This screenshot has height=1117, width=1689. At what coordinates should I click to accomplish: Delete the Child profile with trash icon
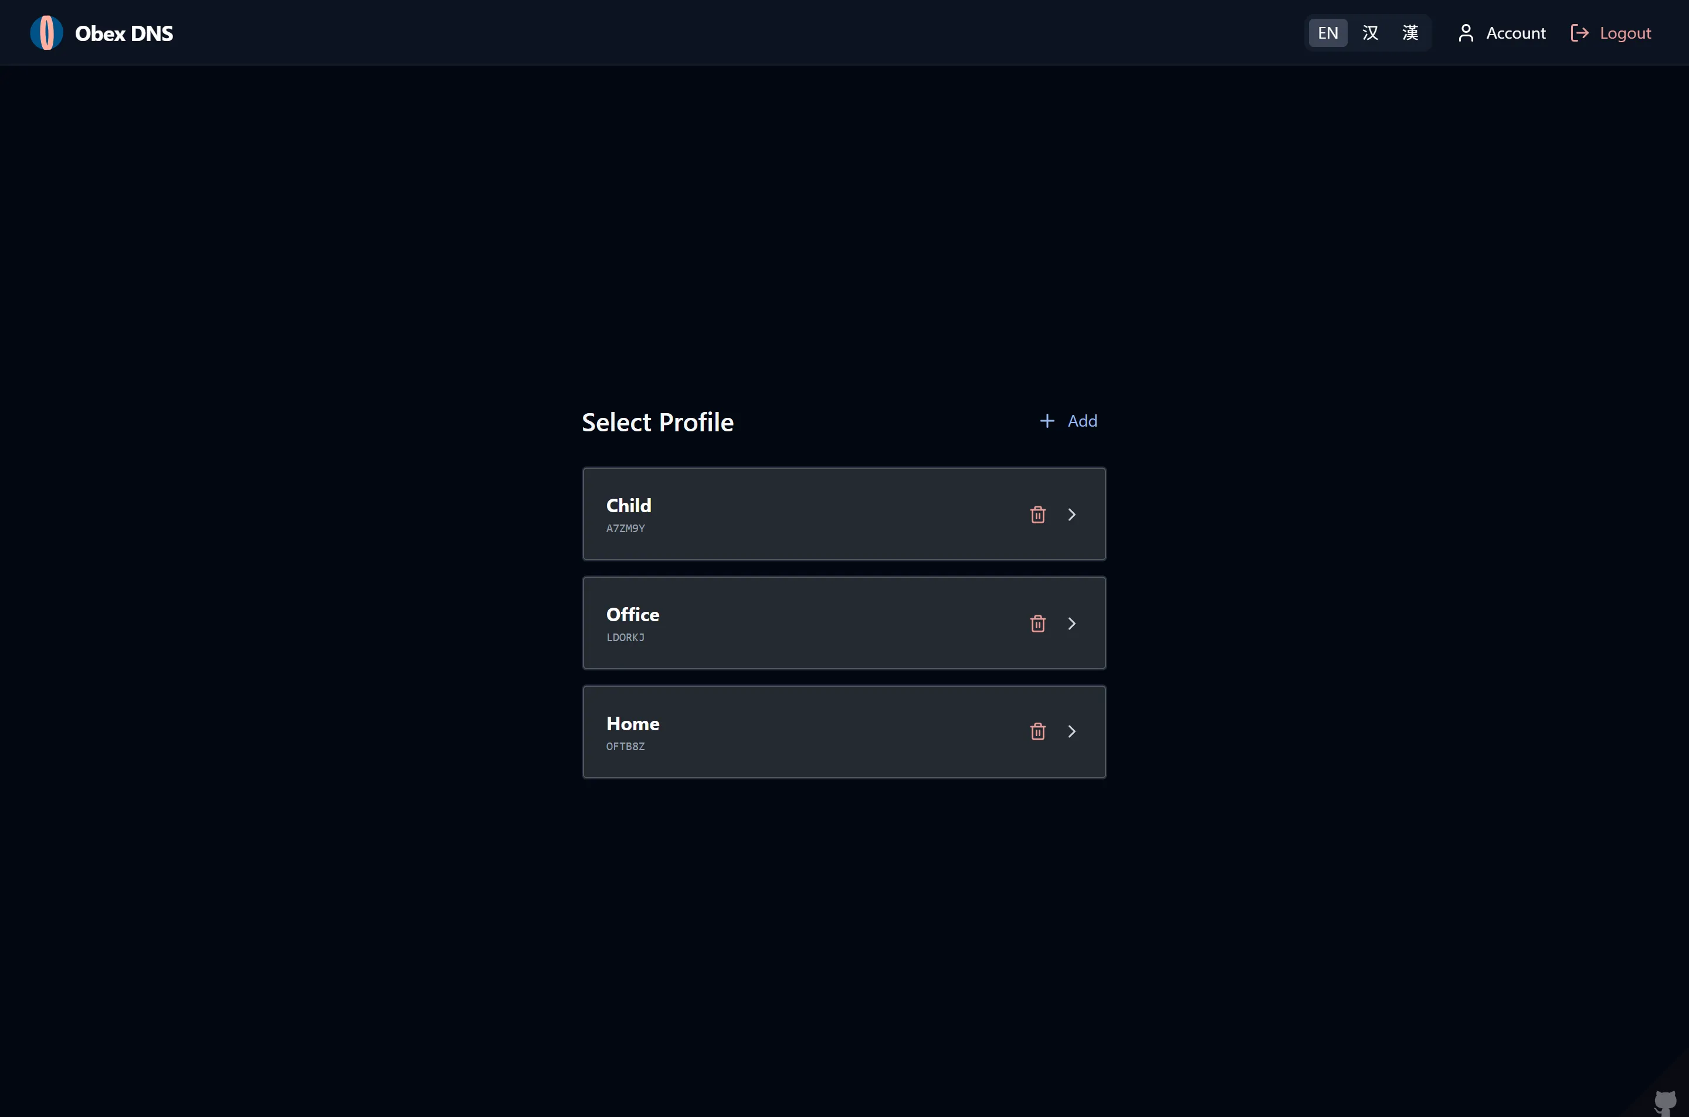[1037, 515]
